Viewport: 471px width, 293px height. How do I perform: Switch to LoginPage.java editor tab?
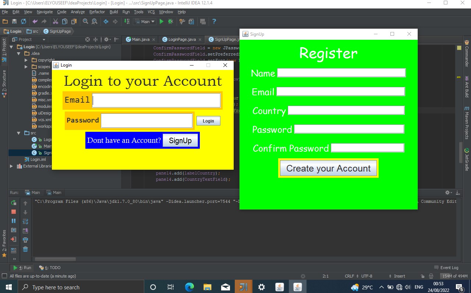pos(183,39)
